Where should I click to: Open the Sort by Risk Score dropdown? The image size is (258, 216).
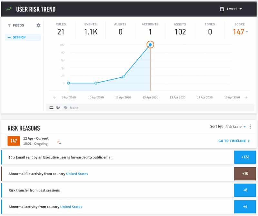[x=235, y=127]
